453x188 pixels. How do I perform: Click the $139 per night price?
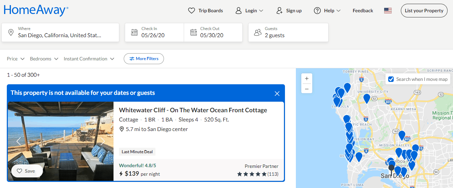click(x=142, y=174)
